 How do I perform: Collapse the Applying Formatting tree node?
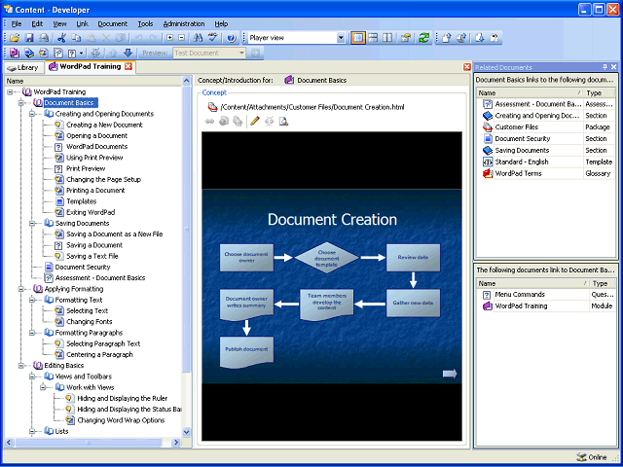point(22,289)
